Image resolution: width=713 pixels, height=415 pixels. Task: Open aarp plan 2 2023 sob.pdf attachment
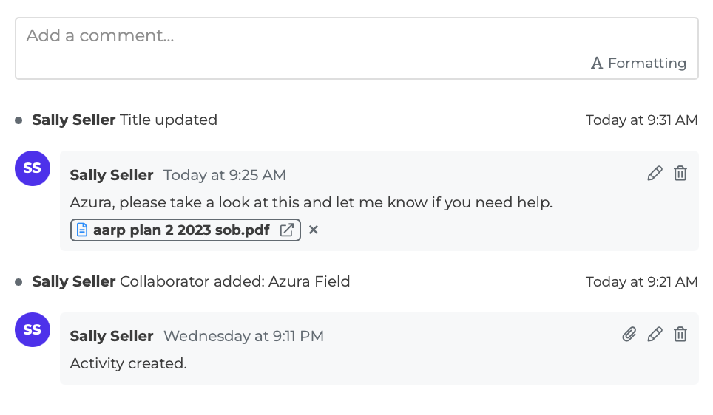click(180, 230)
